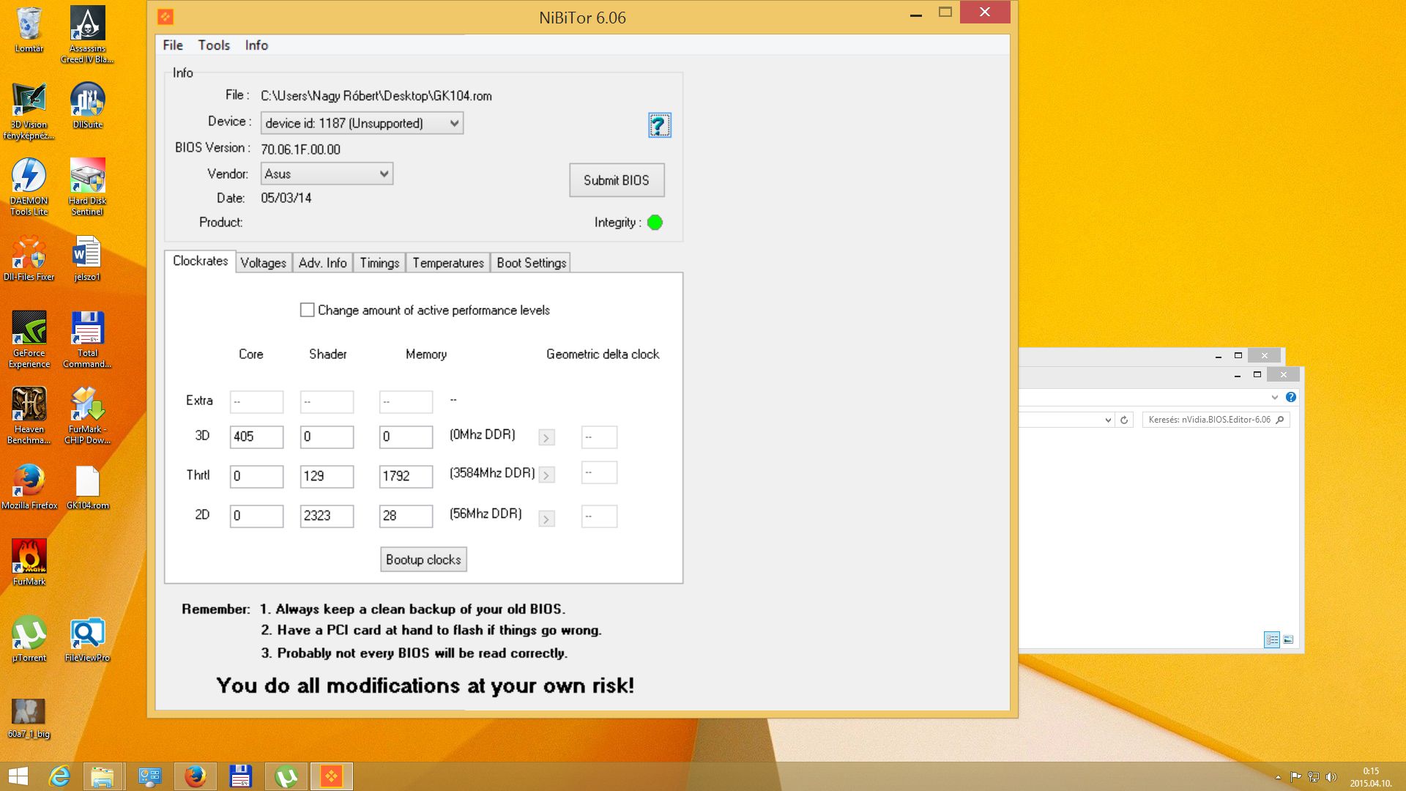Open the Info menu

256,45
